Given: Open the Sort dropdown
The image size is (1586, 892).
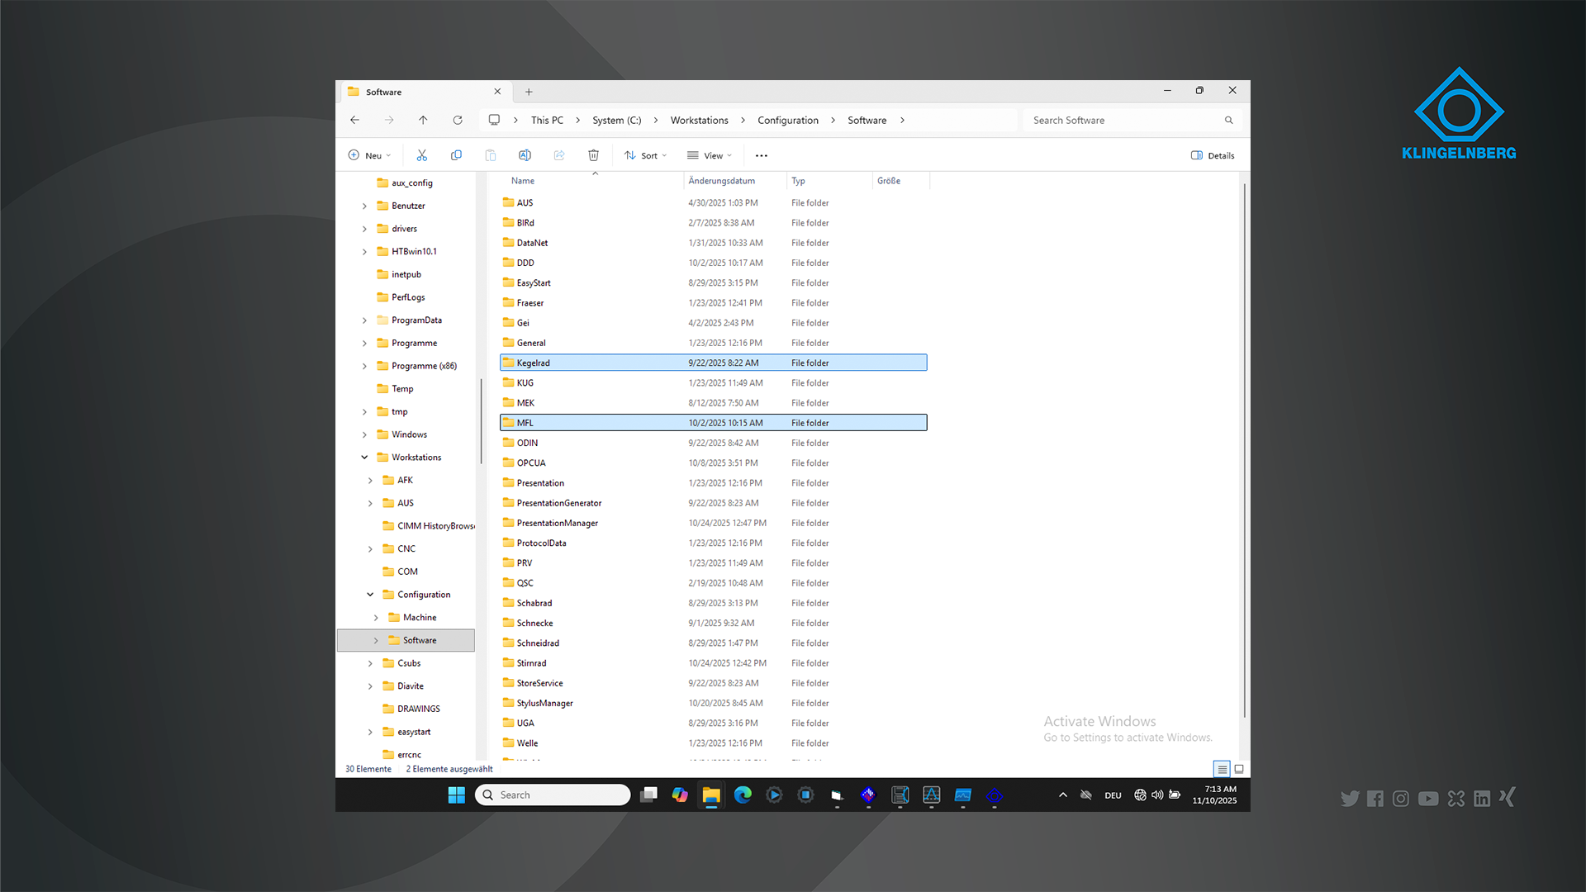Looking at the screenshot, I should point(645,155).
